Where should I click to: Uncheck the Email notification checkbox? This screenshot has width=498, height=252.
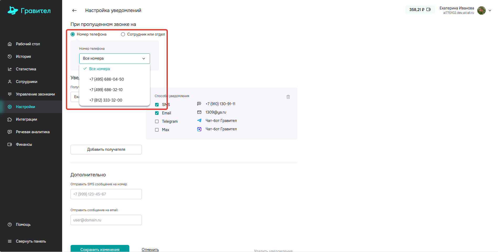tap(157, 113)
